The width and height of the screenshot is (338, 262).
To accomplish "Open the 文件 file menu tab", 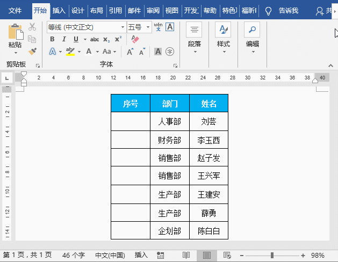I will click(15, 10).
